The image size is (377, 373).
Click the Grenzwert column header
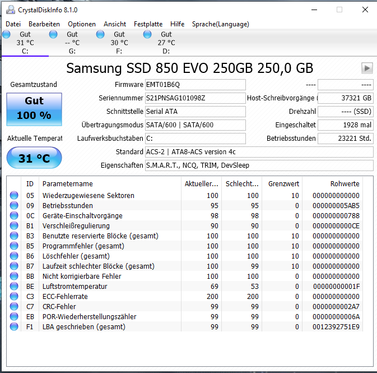pos(282,184)
